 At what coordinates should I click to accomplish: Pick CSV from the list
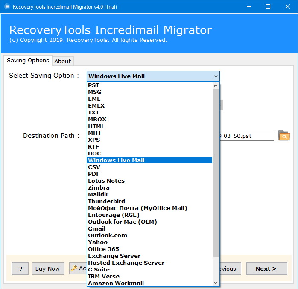pyautogui.click(x=149, y=167)
